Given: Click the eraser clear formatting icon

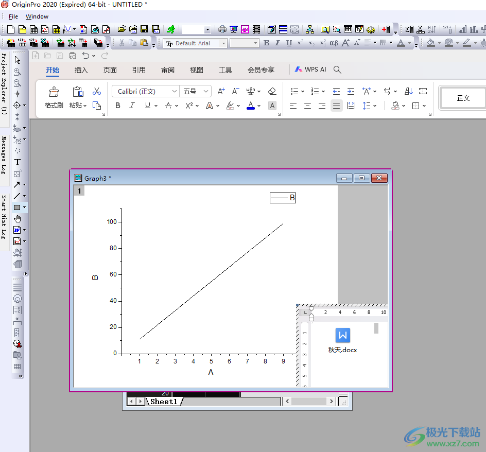Looking at the screenshot, I should pos(272,91).
